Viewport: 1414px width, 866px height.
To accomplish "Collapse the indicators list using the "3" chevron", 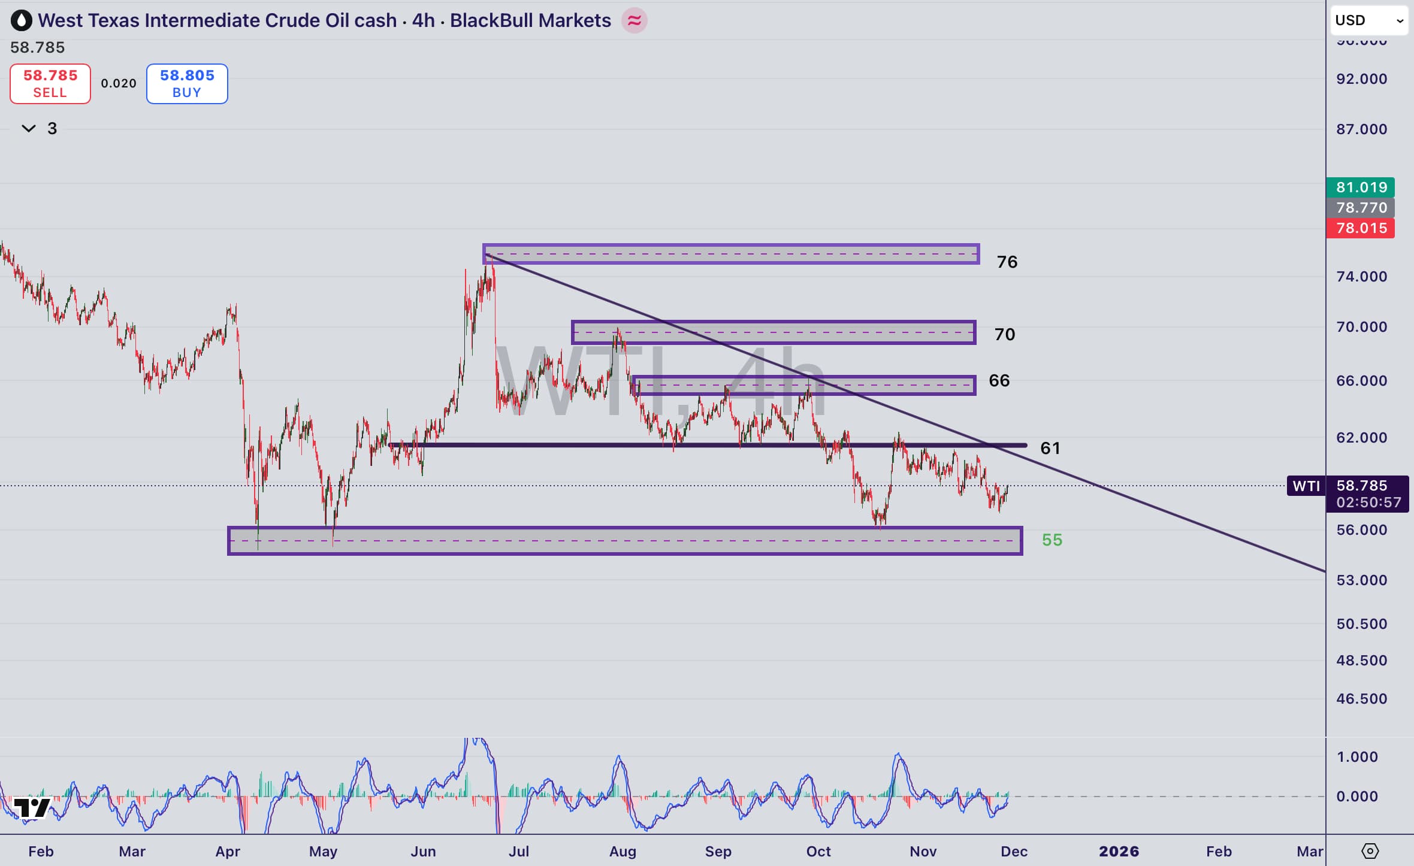I will (x=29, y=128).
